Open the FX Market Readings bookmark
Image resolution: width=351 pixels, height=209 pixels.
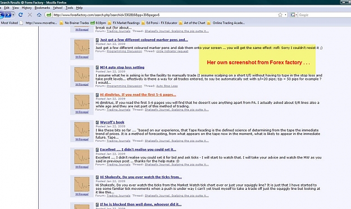click(124, 23)
